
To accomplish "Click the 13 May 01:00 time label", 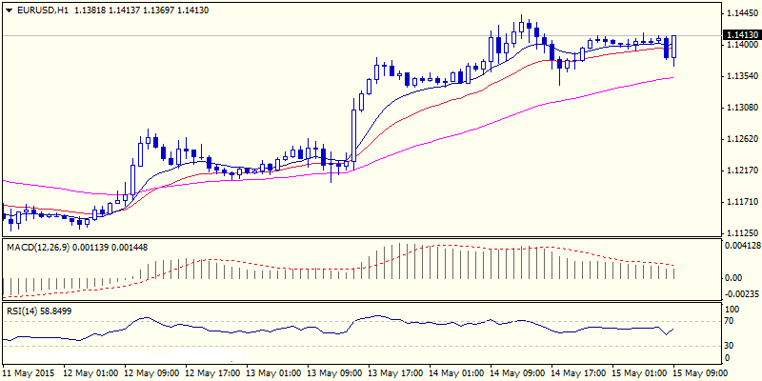I will tap(271, 372).
